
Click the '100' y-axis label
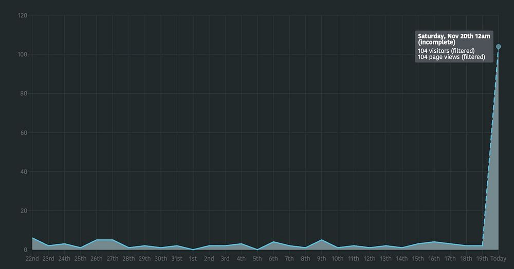point(22,54)
